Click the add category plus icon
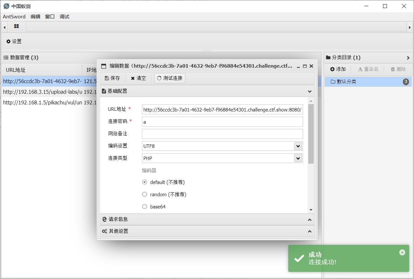The image size is (414, 279). (x=332, y=69)
